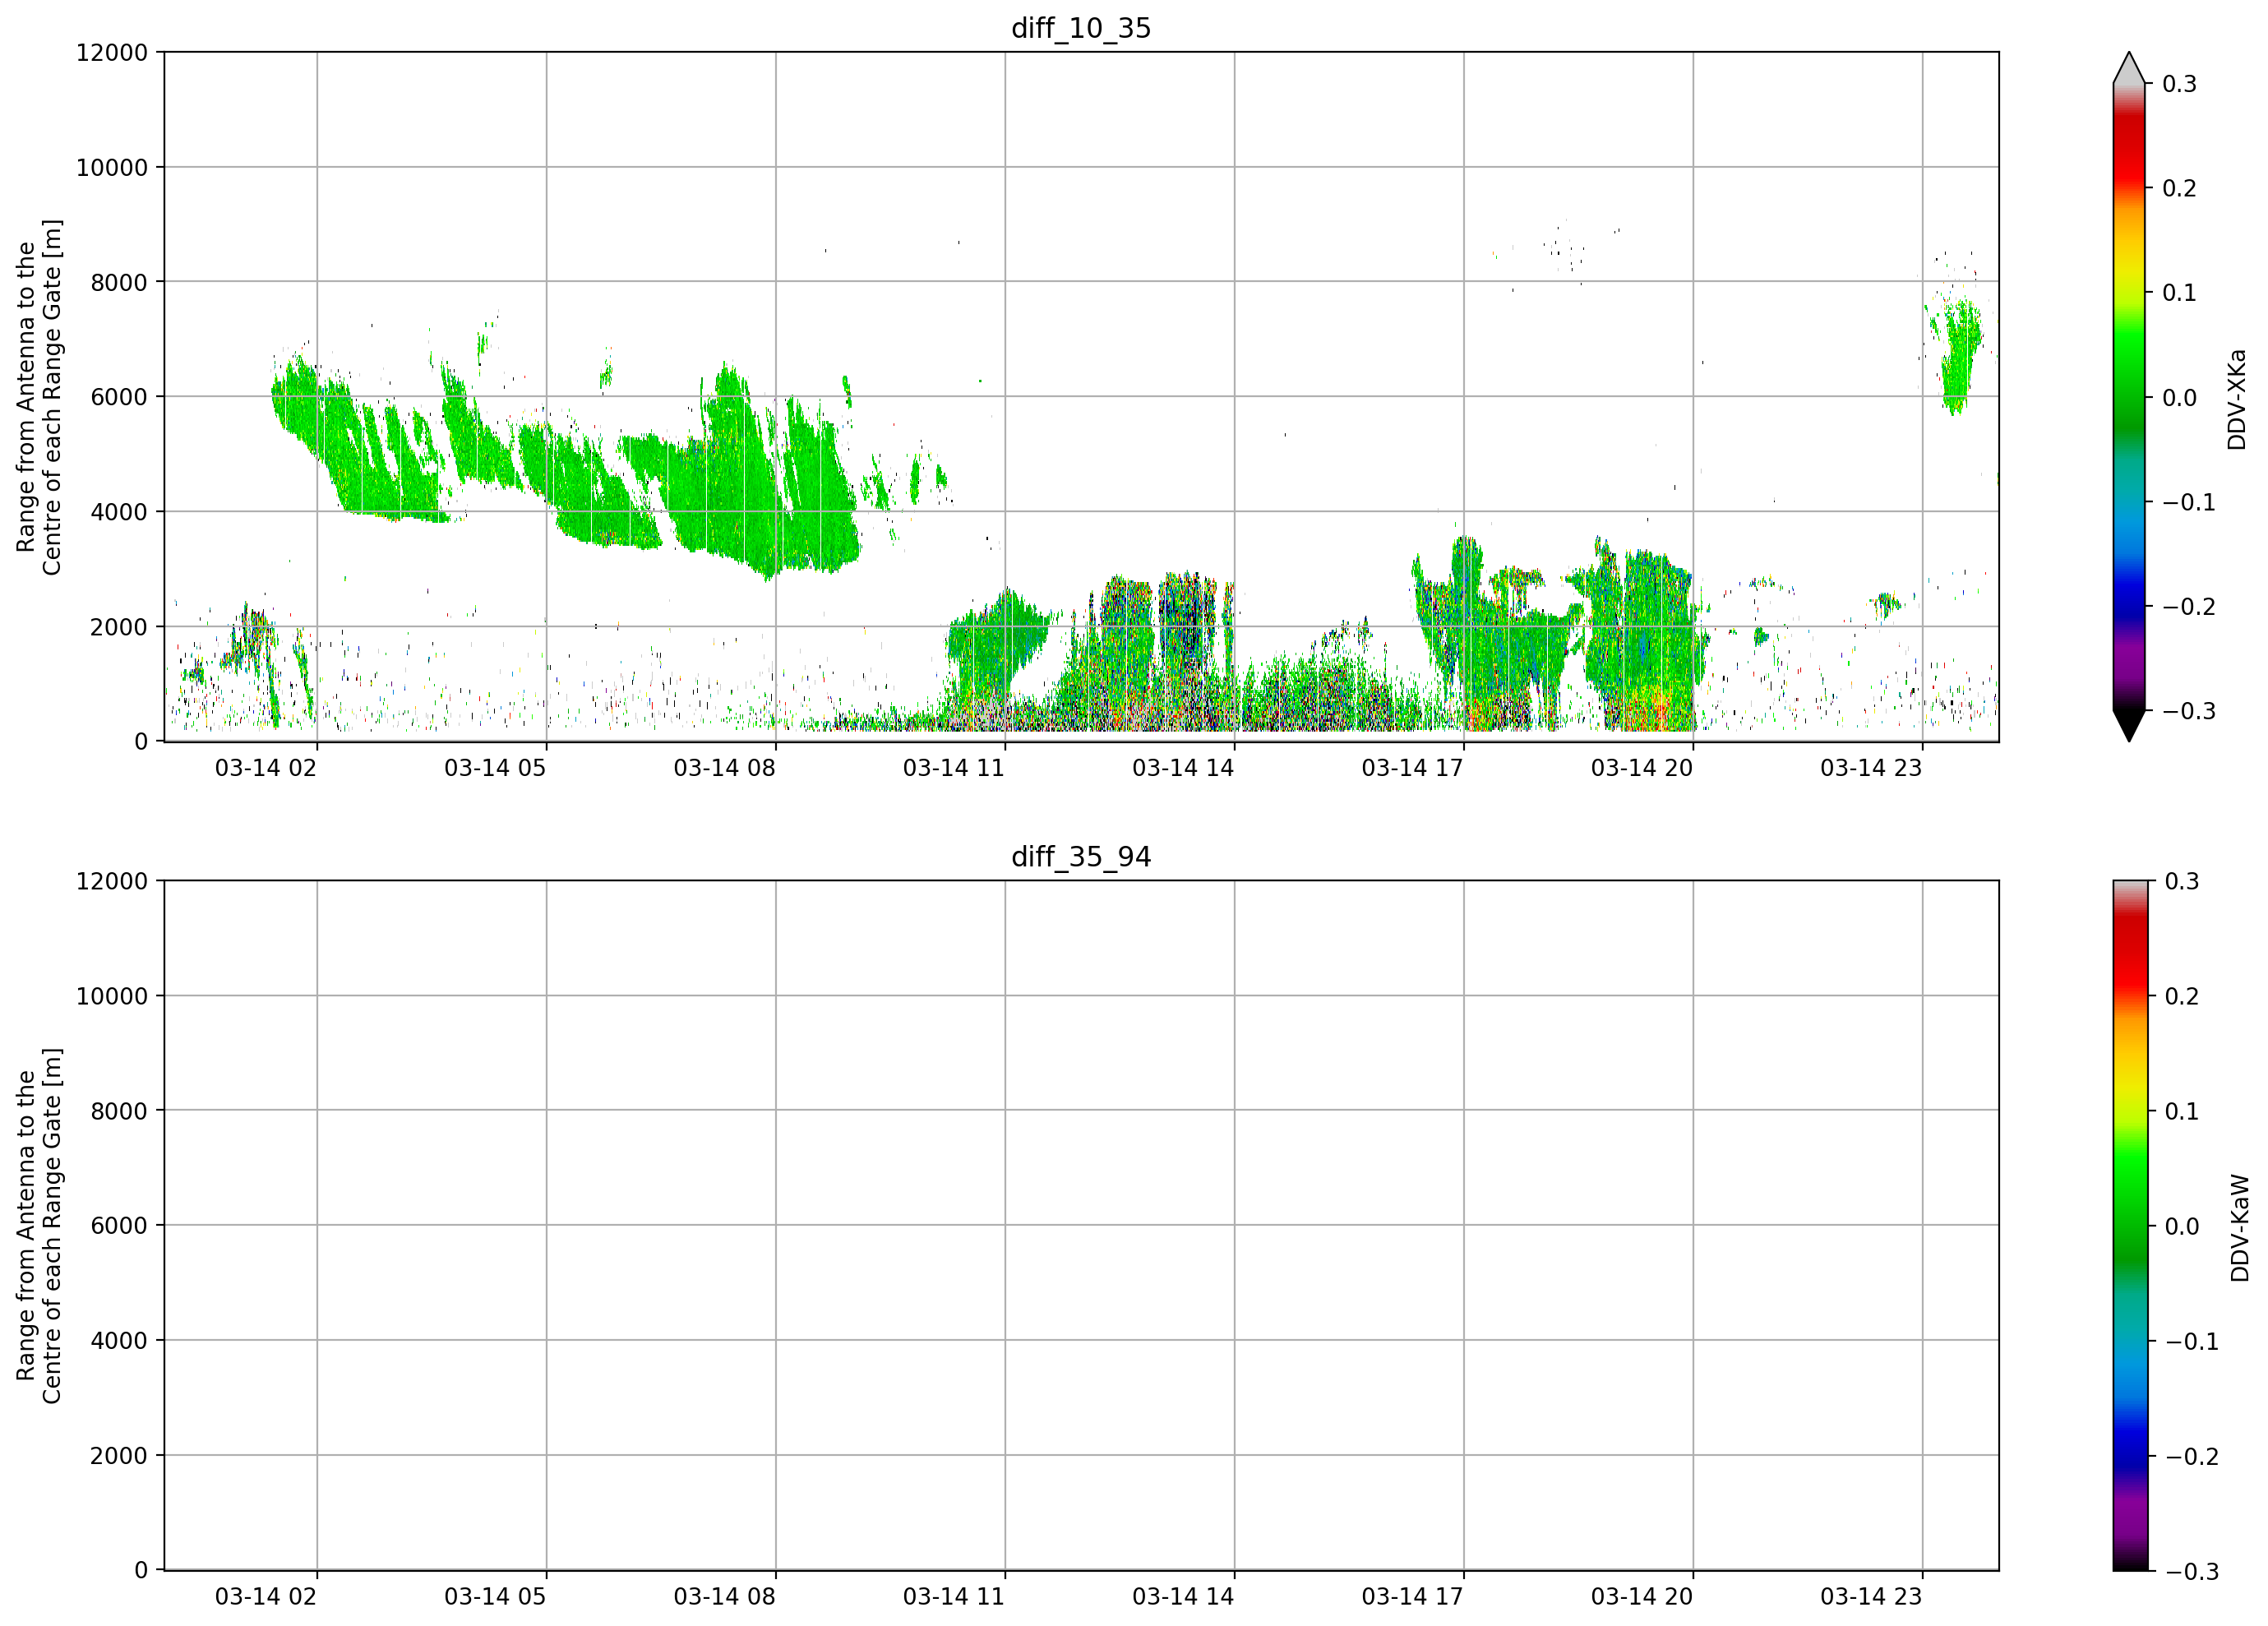
Task: Click the diff_10_35 plot title
Action: pyautogui.click(x=1081, y=28)
